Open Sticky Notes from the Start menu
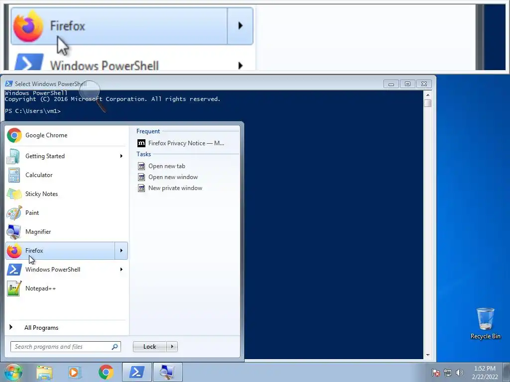 pyautogui.click(x=66, y=194)
